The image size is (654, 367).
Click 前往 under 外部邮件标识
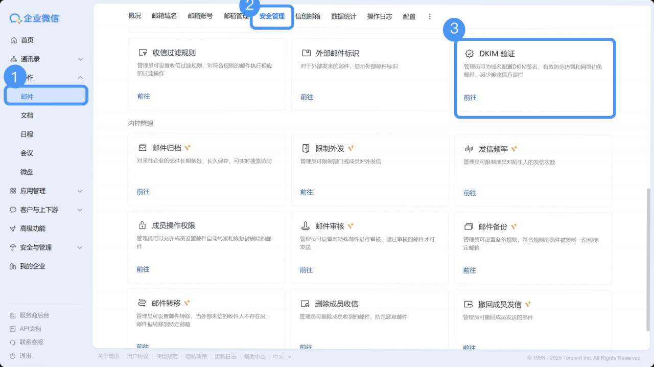[307, 97]
